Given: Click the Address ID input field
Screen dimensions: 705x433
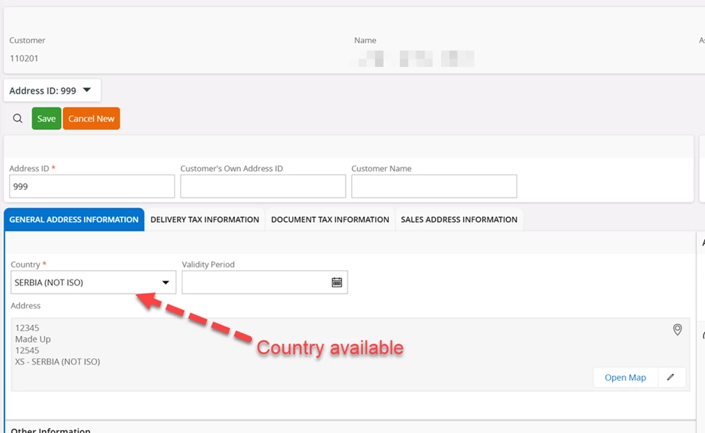Looking at the screenshot, I should pos(92,186).
